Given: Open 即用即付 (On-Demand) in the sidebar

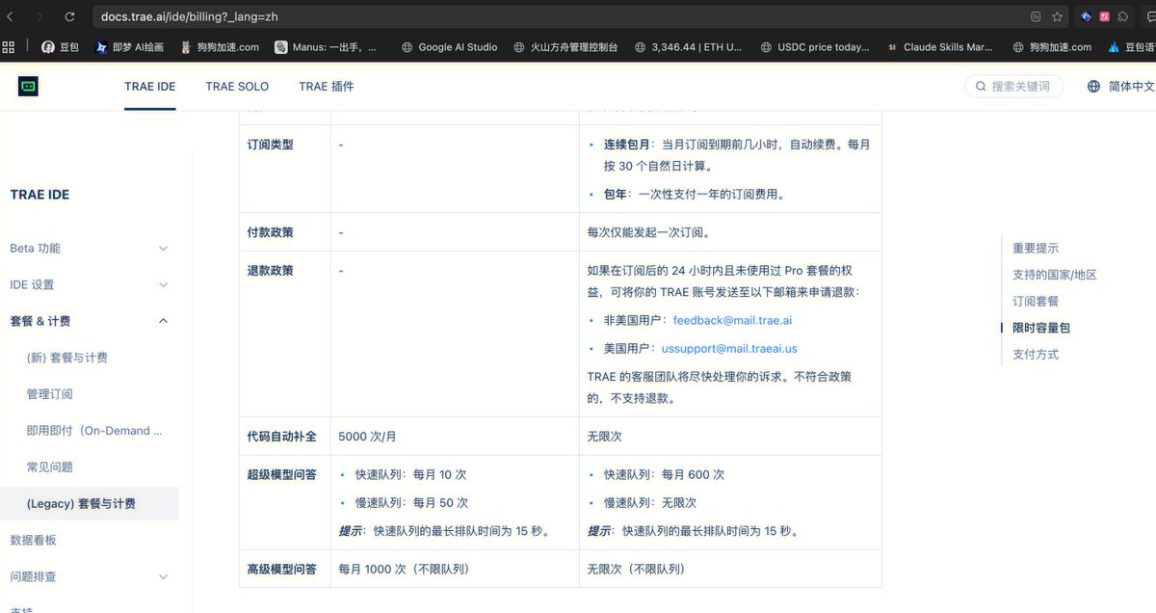Looking at the screenshot, I should point(94,431).
